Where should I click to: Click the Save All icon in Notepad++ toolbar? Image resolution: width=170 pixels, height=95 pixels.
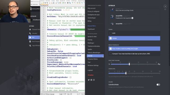point(47,3)
